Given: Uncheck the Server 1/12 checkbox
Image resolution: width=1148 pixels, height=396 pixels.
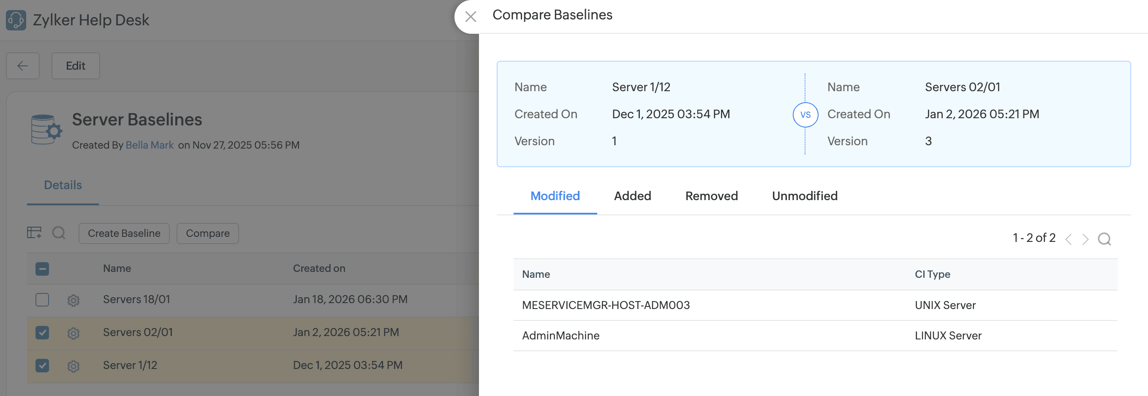Looking at the screenshot, I should tap(42, 366).
